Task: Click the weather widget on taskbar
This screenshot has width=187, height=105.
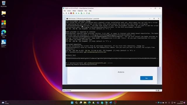Action: [x=5, y=103]
